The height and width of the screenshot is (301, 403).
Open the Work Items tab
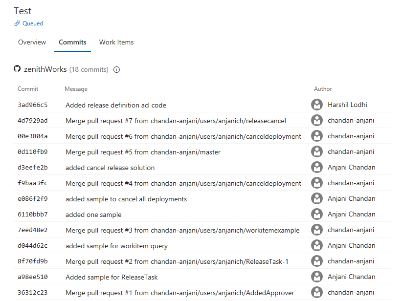(x=116, y=42)
